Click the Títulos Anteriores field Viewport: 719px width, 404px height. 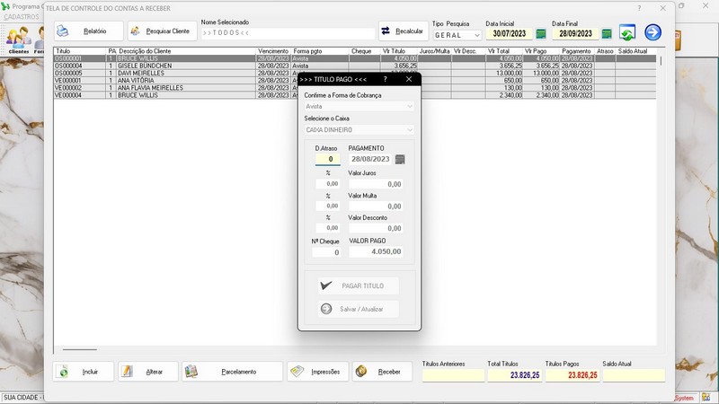click(453, 375)
